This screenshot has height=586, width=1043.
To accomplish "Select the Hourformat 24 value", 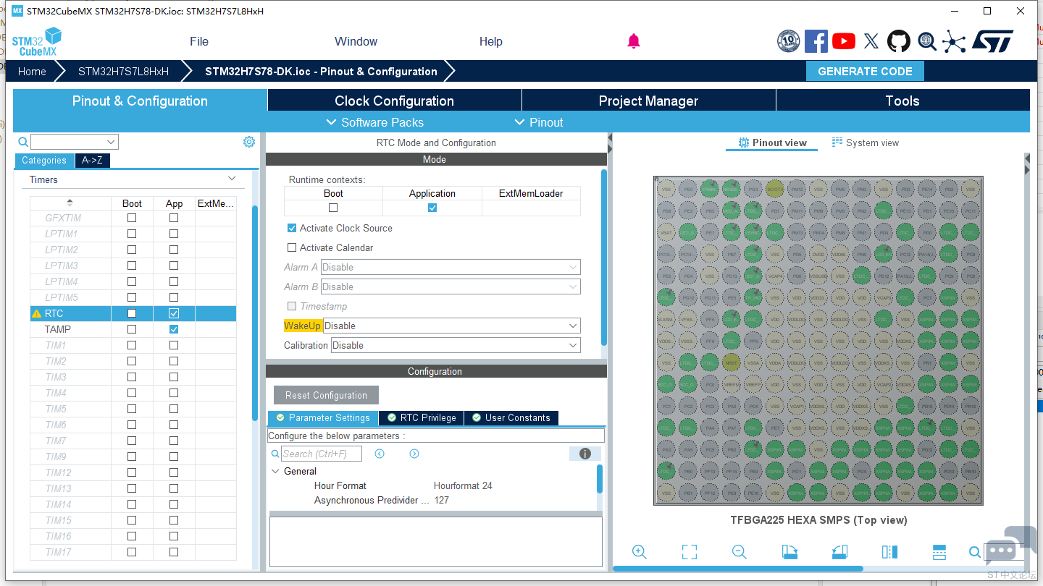I will pyautogui.click(x=463, y=485).
